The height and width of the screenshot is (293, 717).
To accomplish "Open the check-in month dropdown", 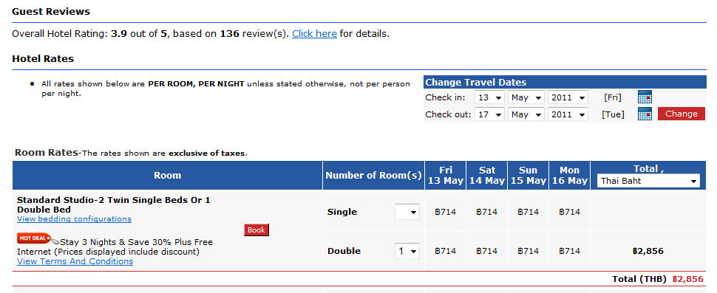I will pyautogui.click(x=526, y=97).
